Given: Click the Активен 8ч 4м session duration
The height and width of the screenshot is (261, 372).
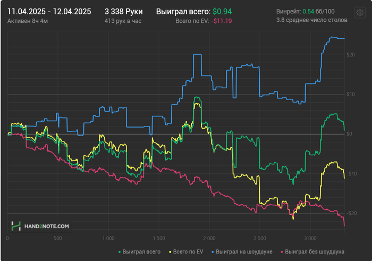Looking at the screenshot, I should (27, 21).
